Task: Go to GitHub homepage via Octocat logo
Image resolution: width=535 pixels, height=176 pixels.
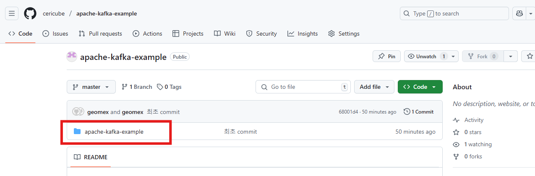Action: click(x=30, y=13)
